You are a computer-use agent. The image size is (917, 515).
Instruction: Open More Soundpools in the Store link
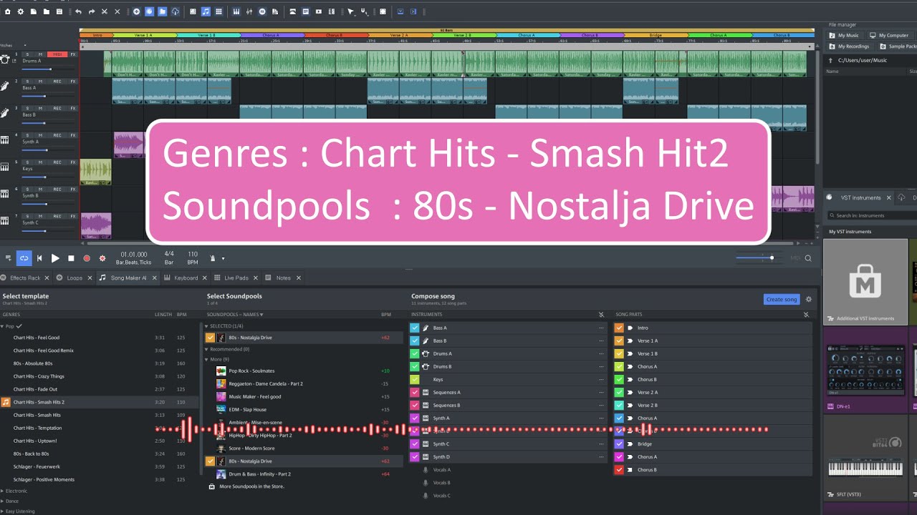251,486
